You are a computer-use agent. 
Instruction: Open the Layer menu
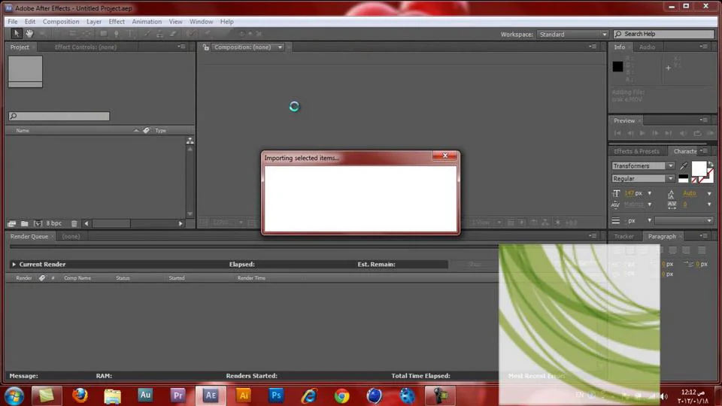point(94,22)
